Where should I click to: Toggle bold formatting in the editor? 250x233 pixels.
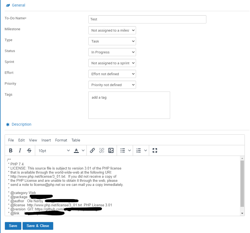pos(11,150)
